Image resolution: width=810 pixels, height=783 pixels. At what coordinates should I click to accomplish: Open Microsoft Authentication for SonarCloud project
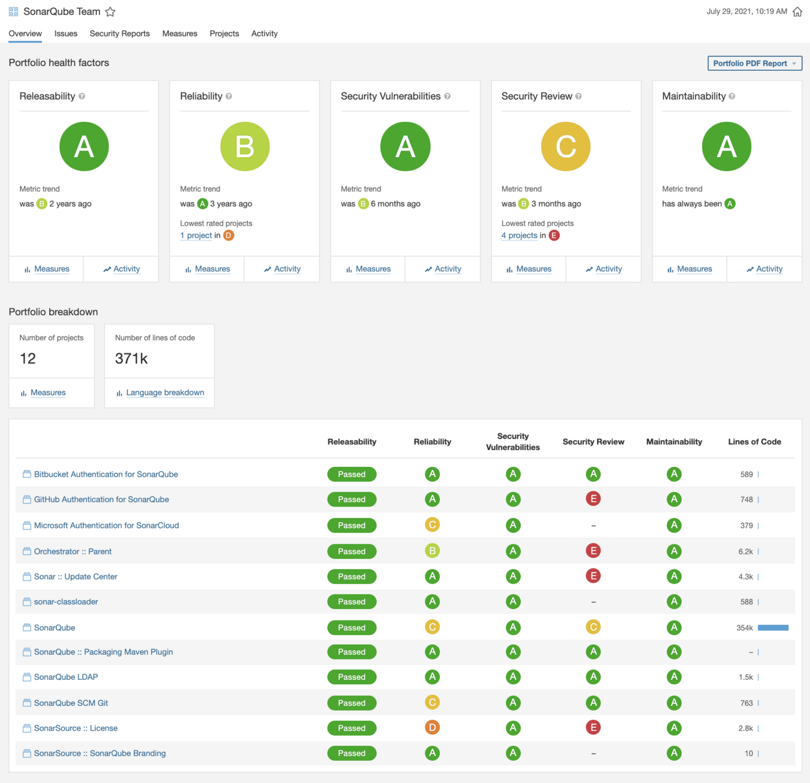pyautogui.click(x=107, y=525)
